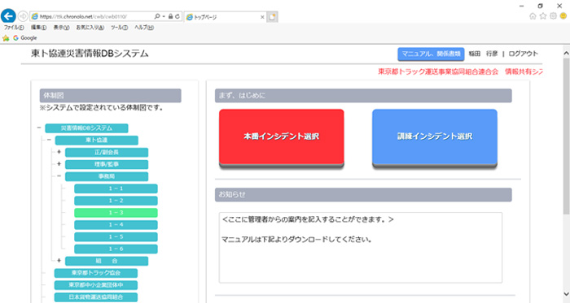Select the 1-1 tree item

pyautogui.click(x=116, y=188)
